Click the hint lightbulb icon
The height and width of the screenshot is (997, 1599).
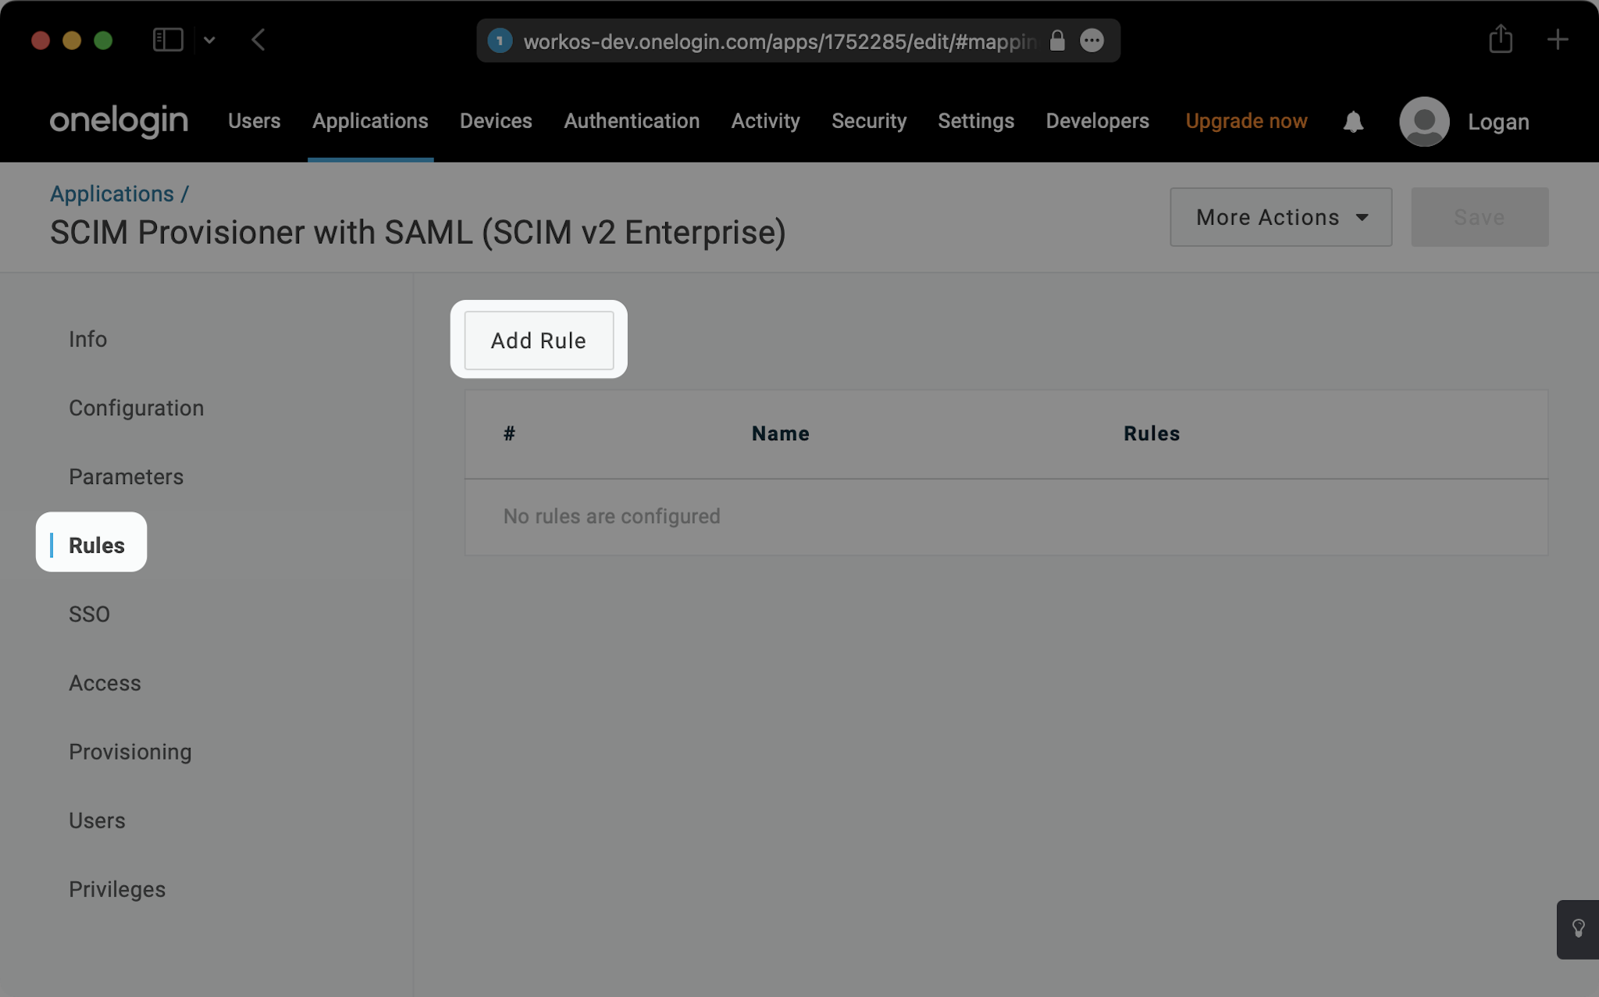pos(1579,928)
